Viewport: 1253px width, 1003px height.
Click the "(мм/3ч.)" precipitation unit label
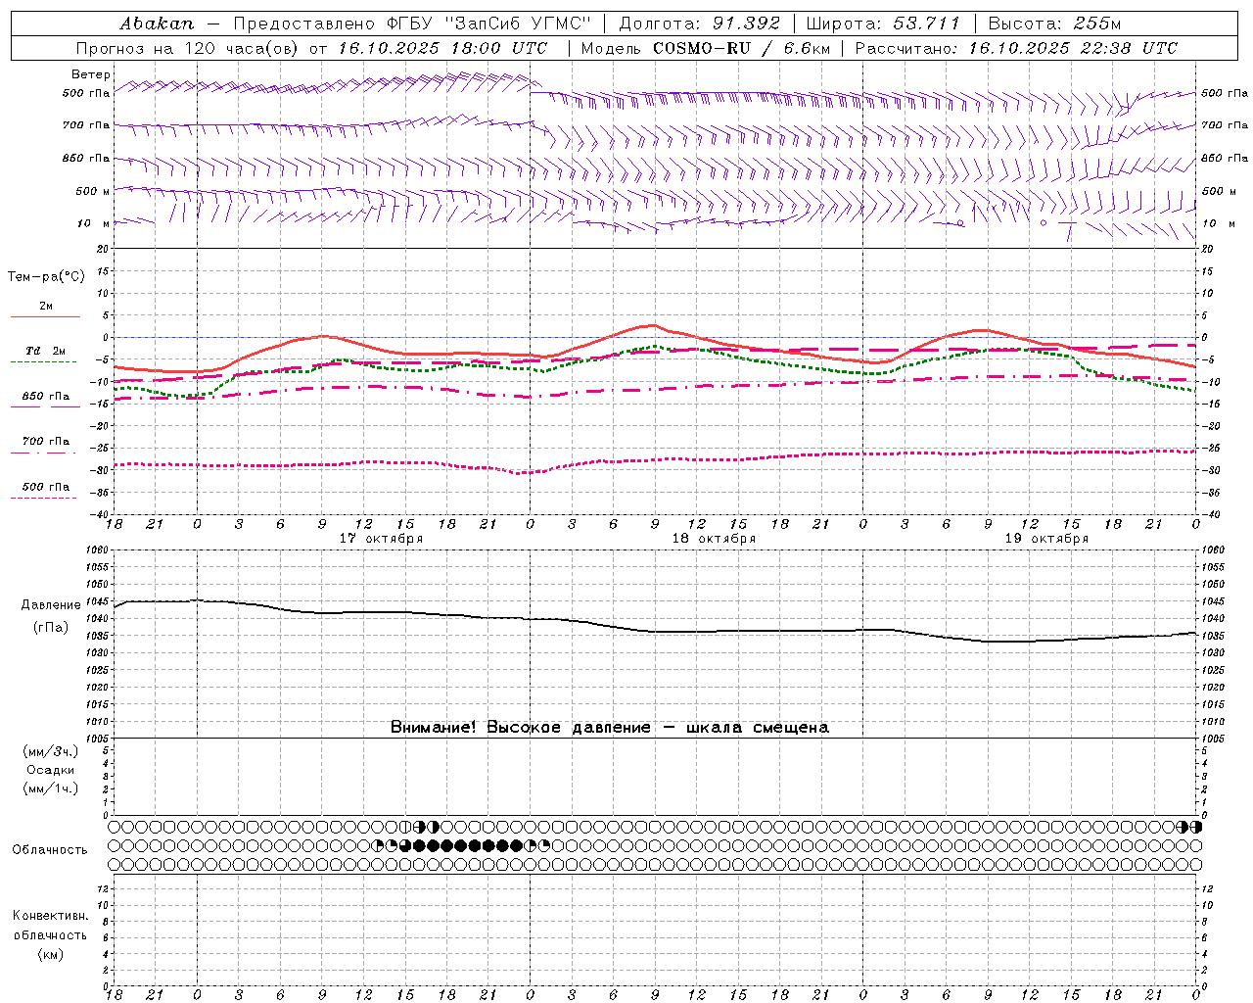click(x=50, y=751)
